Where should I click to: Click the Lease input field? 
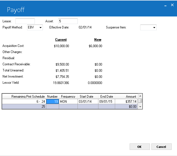(x=25, y=21)
